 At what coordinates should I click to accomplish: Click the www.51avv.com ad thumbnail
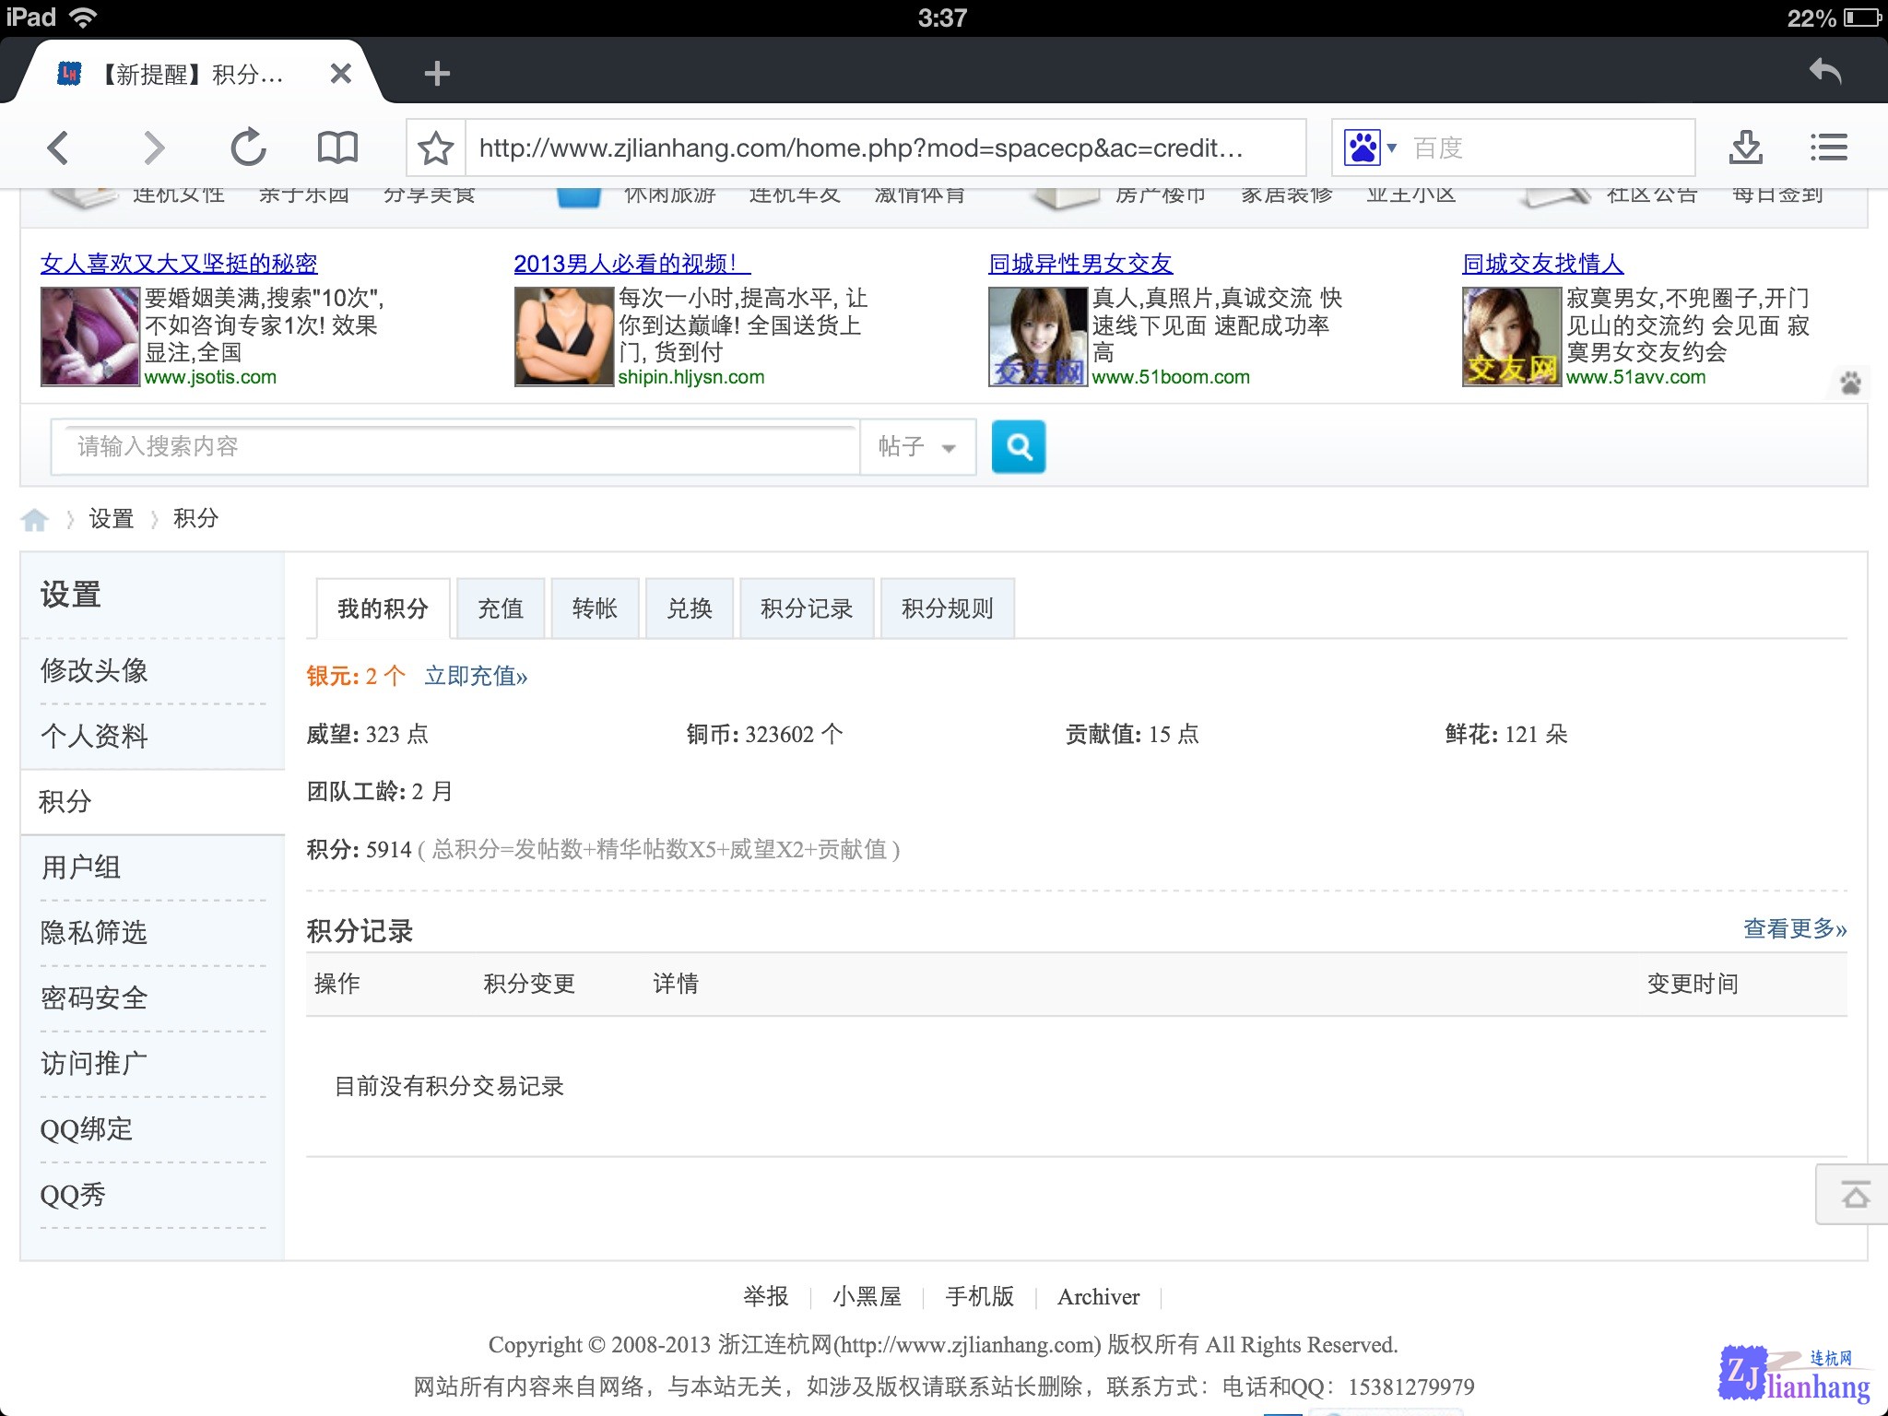[x=1512, y=336]
